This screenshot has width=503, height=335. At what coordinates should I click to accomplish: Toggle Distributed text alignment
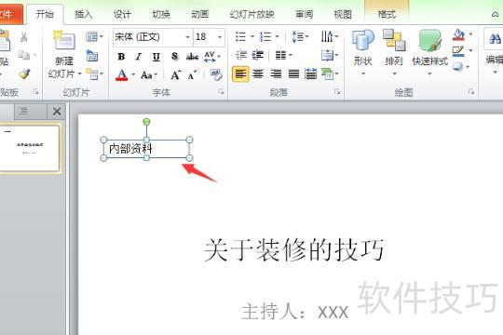(310, 74)
